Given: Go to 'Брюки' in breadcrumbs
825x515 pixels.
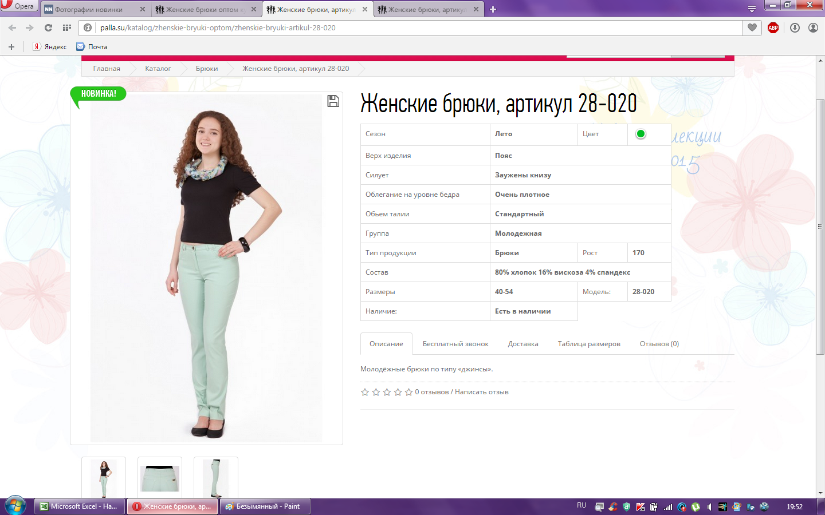Looking at the screenshot, I should tap(207, 69).
